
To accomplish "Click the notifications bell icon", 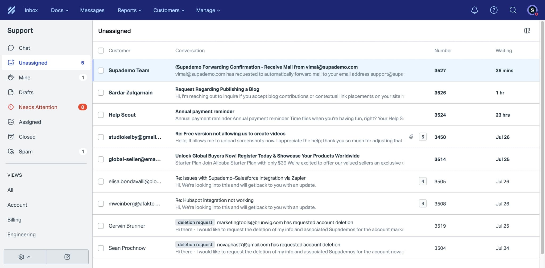I will [474, 10].
